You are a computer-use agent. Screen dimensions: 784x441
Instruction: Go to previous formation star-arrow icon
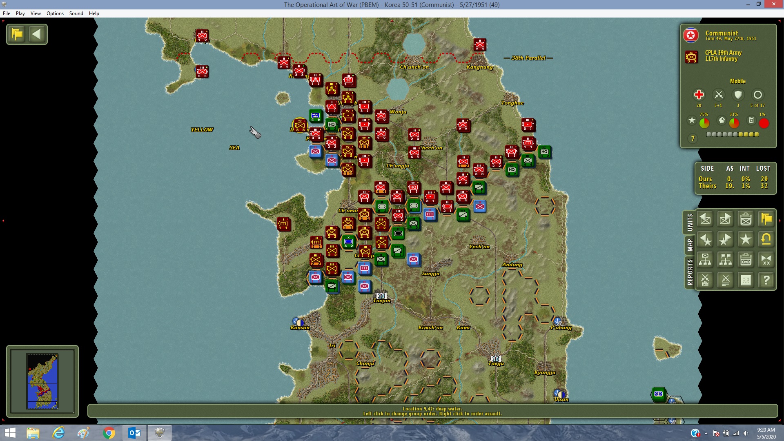(705, 239)
